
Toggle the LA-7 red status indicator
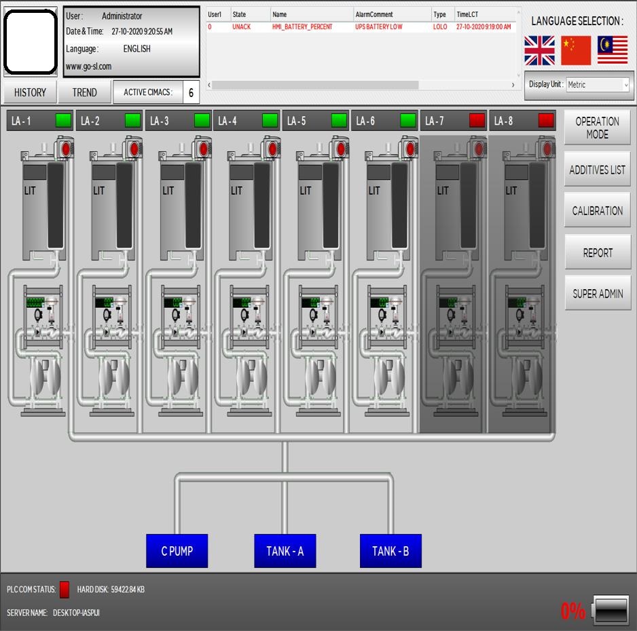tap(477, 121)
